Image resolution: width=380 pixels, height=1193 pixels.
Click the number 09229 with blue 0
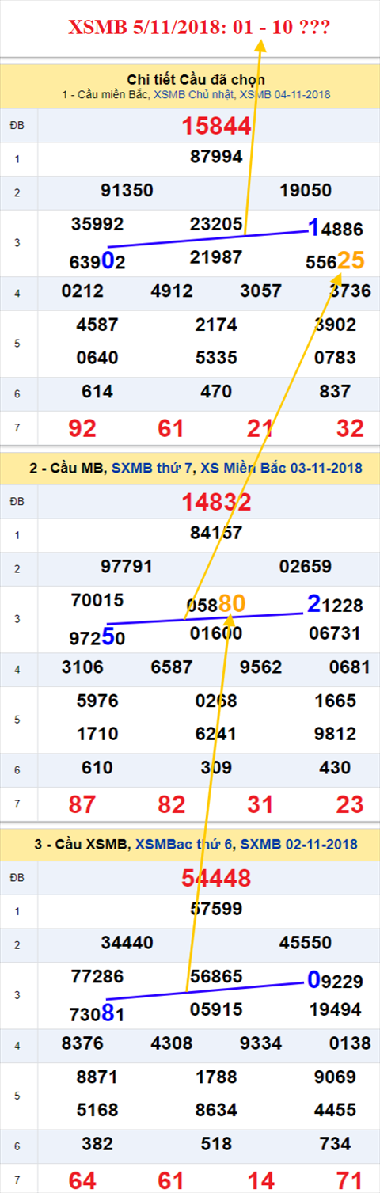coord(335,981)
